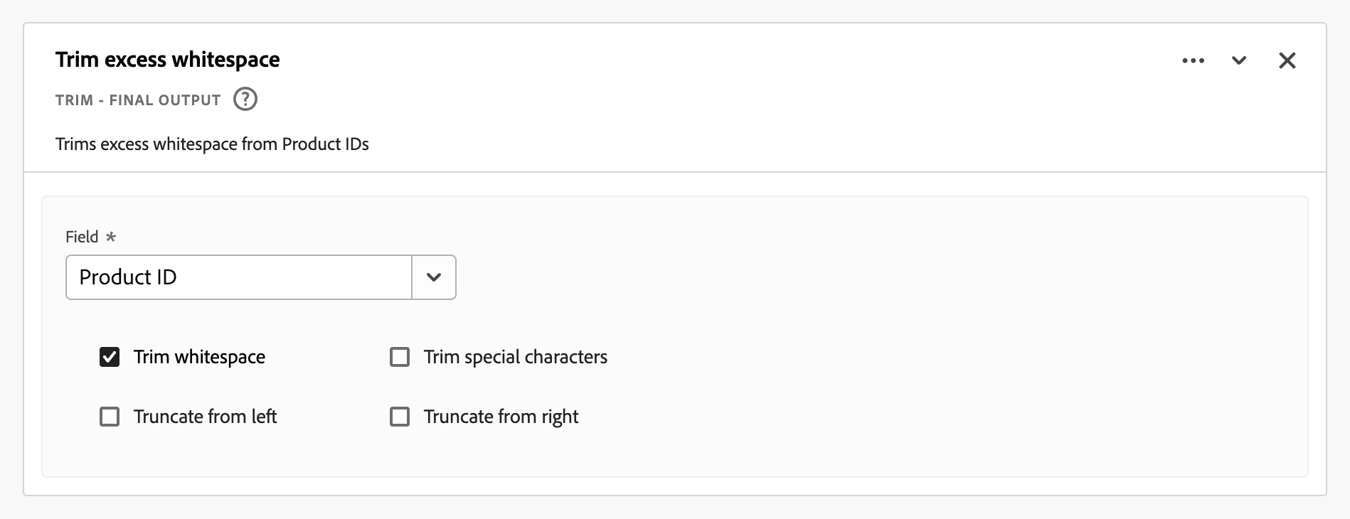Click the help question mark icon

point(245,100)
